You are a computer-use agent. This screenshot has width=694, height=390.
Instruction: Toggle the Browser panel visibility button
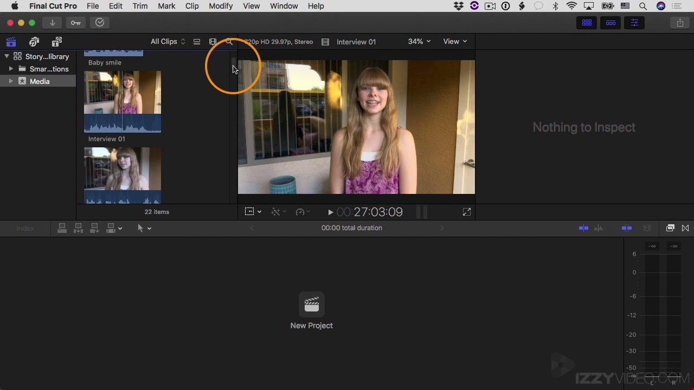(587, 23)
